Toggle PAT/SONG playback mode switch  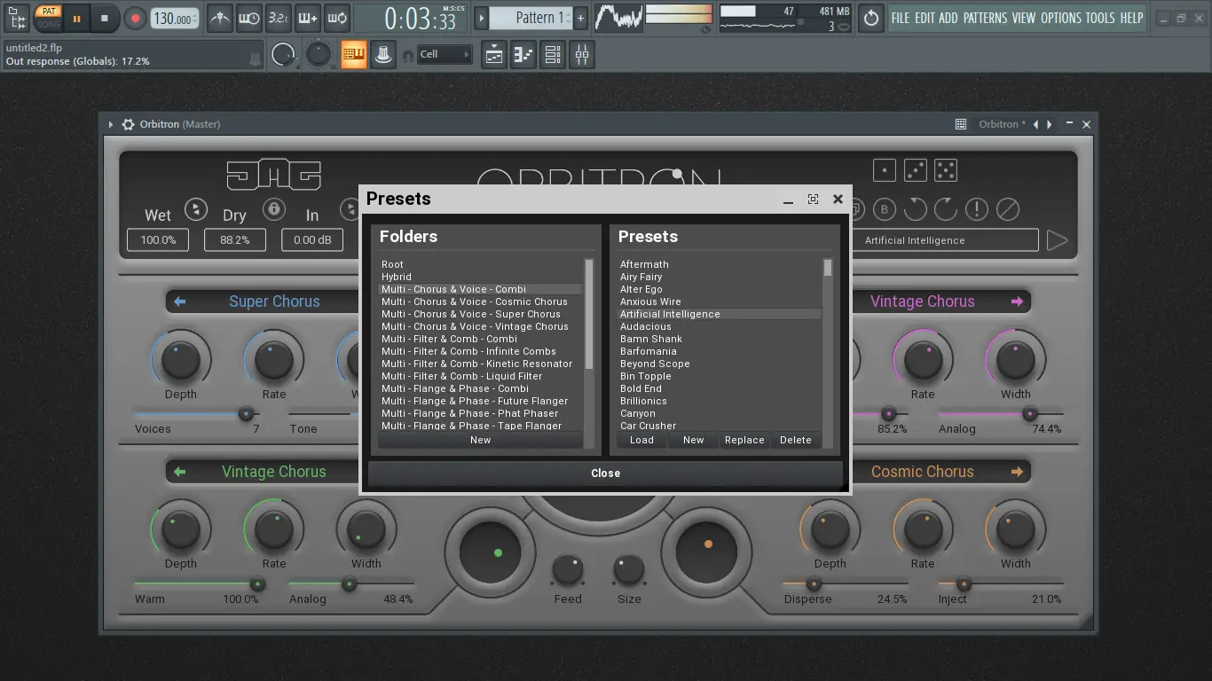coord(48,18)
